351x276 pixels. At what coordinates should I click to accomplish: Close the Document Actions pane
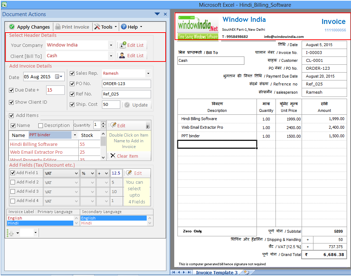coord(165,14)
